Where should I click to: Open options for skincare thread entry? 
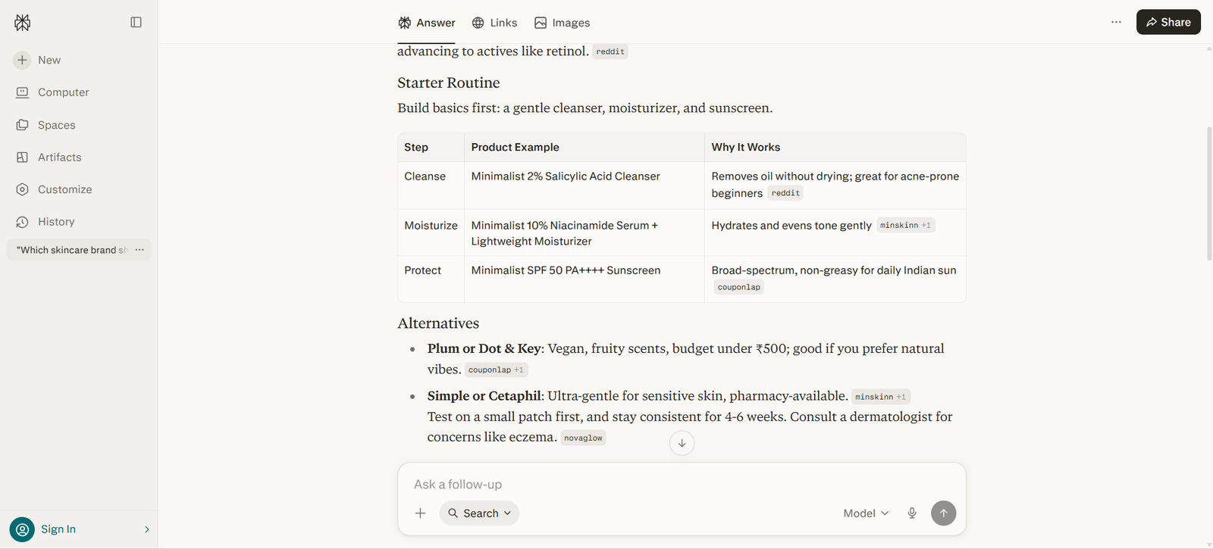(139, 250)
